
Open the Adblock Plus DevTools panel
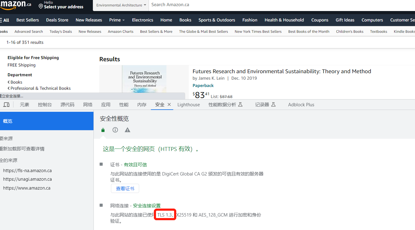point(301,104)
